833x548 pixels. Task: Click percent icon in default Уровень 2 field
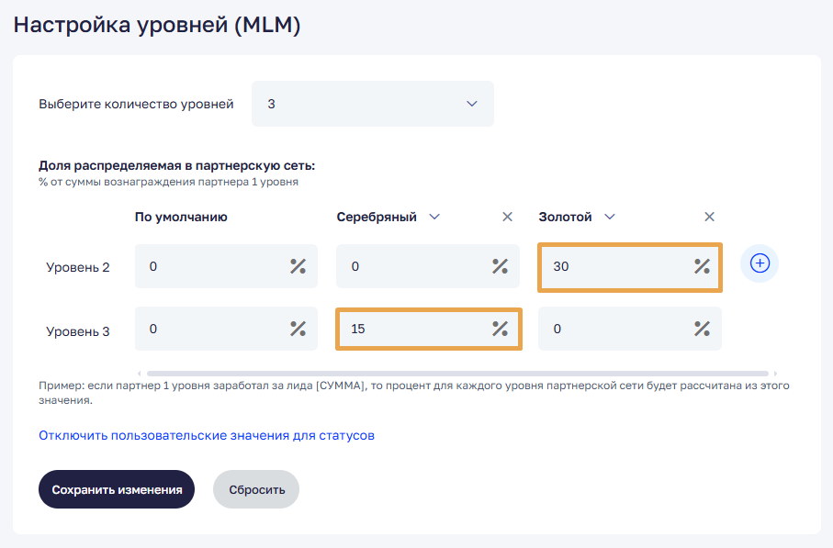298,267
